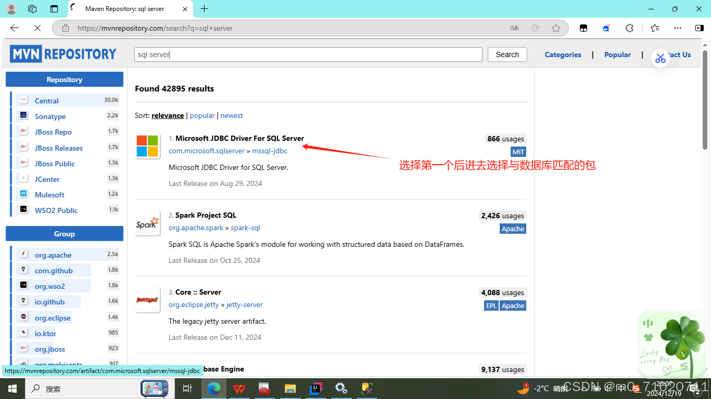Click the Microsoft JDBC Driver logo thumbnail
Screen dimensions: 711x399
[147, 146]
